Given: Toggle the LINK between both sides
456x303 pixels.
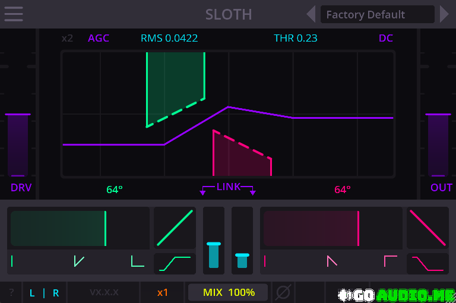Looking at the screenshot, I should pos(228,187).
